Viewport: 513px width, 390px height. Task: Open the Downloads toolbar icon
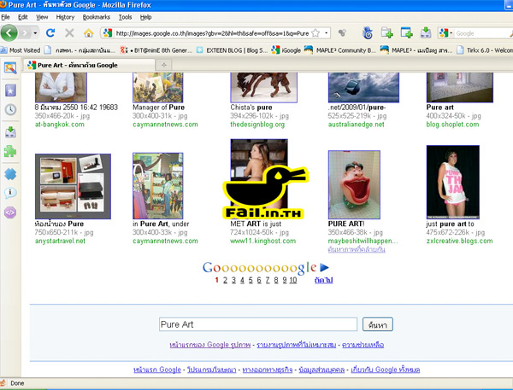[x=426, y=33]
